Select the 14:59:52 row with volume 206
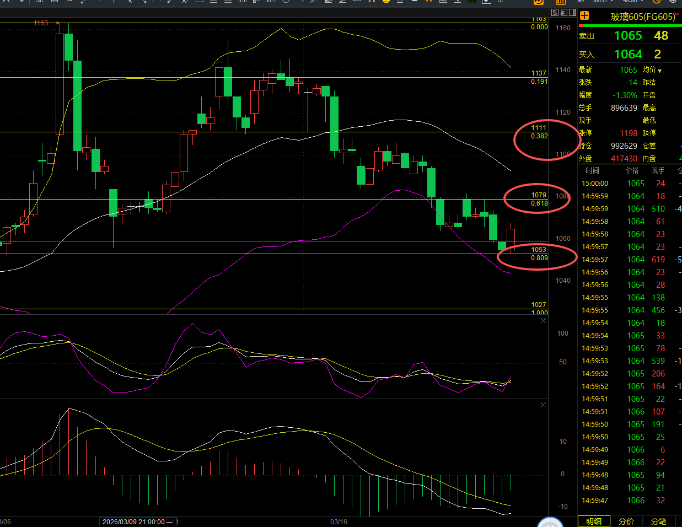 click(x=630, y=374)
